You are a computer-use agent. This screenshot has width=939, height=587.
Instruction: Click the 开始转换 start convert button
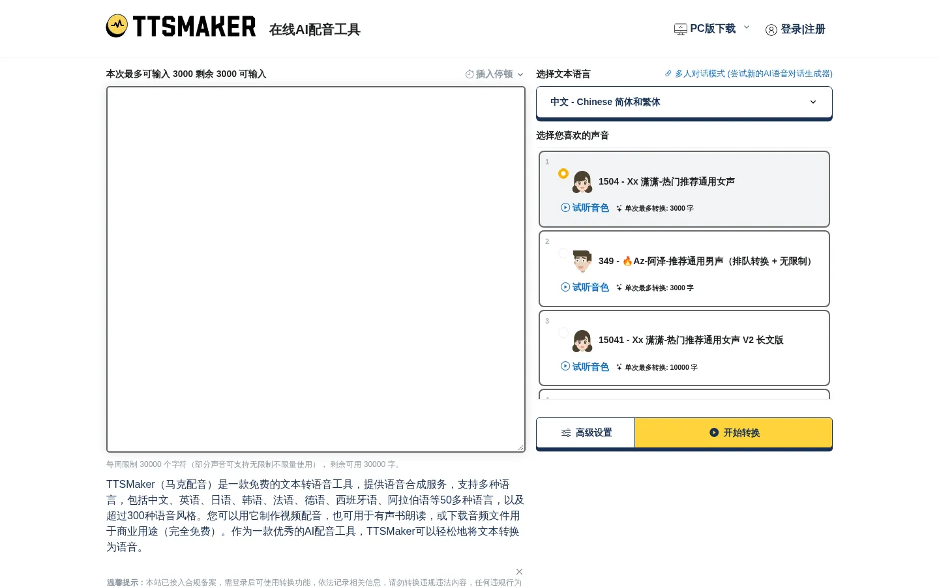pos(734,432)
